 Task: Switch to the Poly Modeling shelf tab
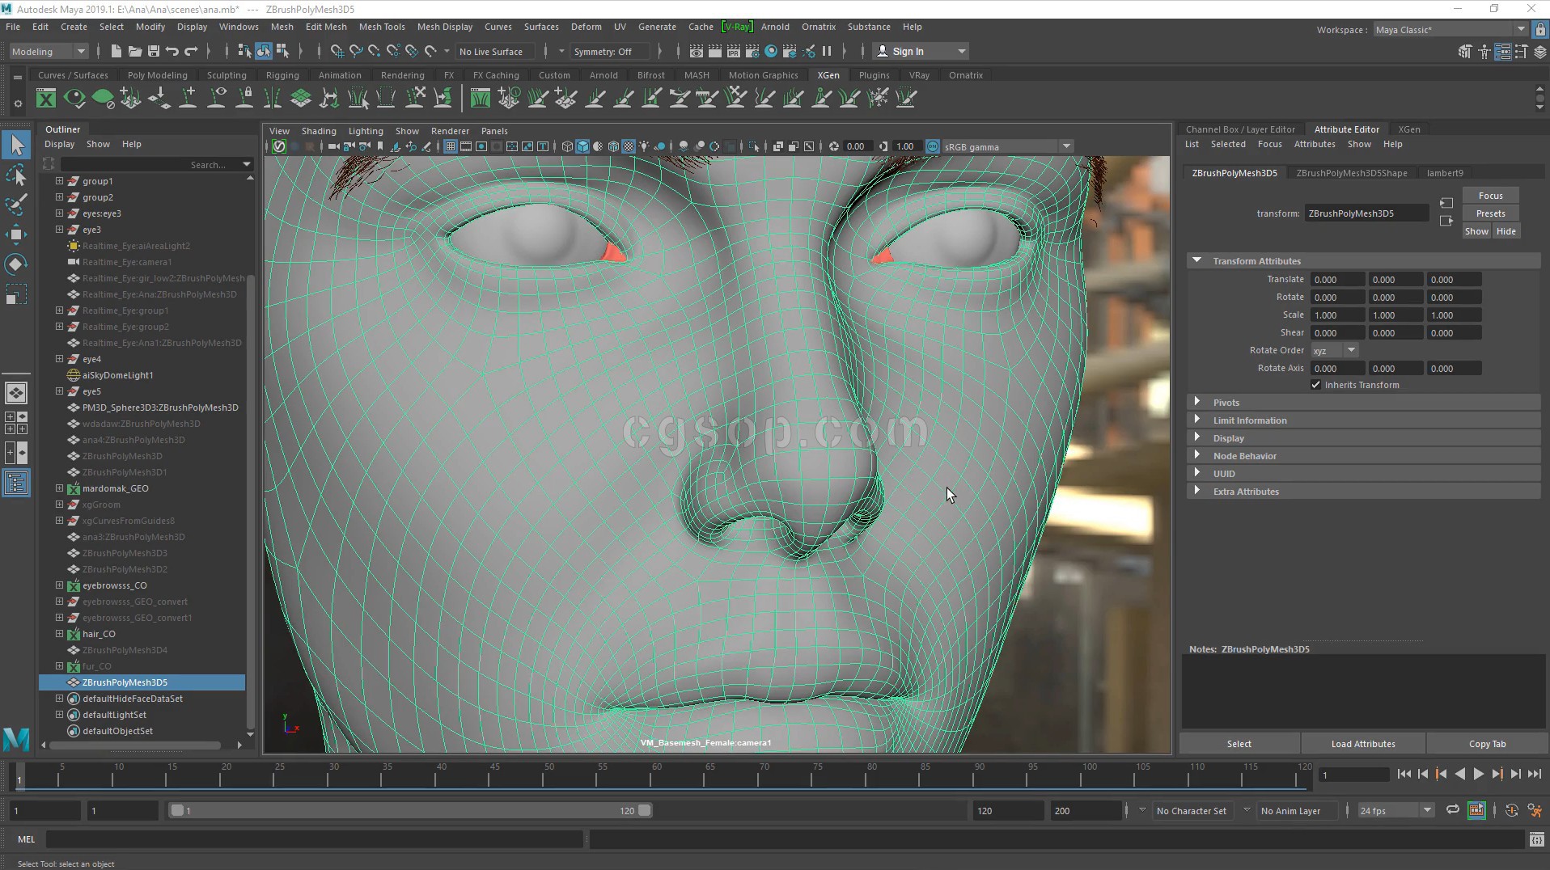pyautogui.click(x=157, y=75)
